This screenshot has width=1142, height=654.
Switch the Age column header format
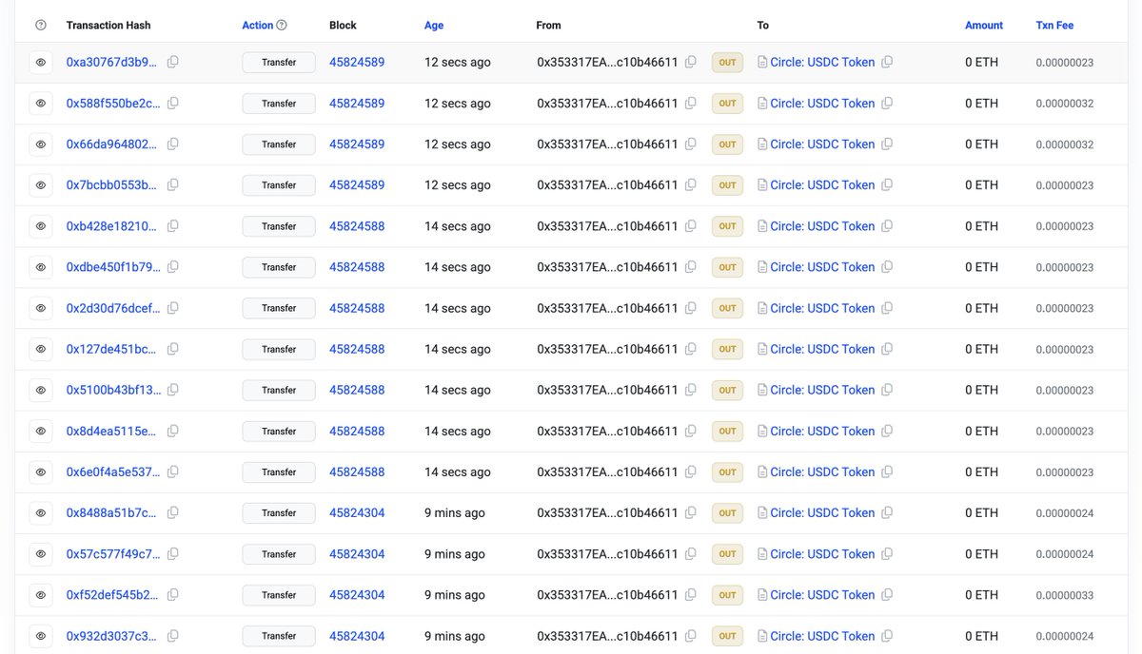coord(434,25)
